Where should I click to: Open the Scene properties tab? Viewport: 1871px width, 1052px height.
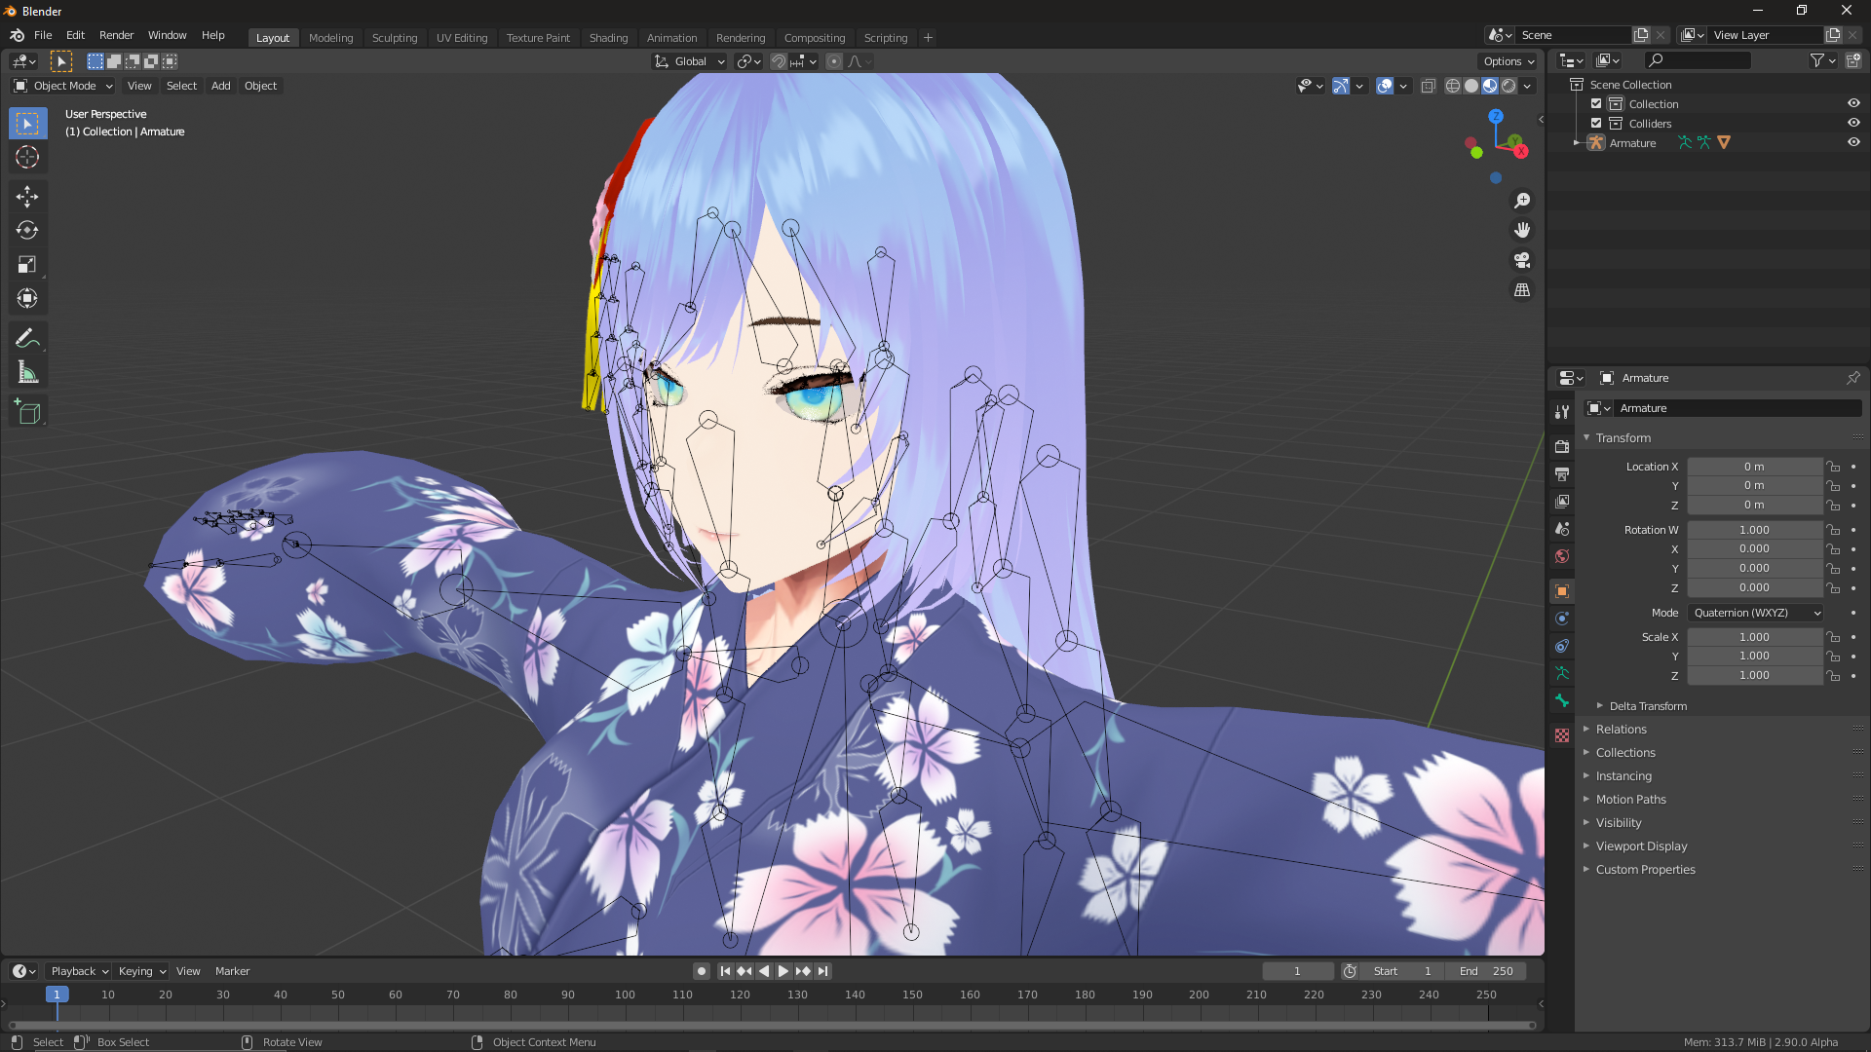pos(1562,528)
